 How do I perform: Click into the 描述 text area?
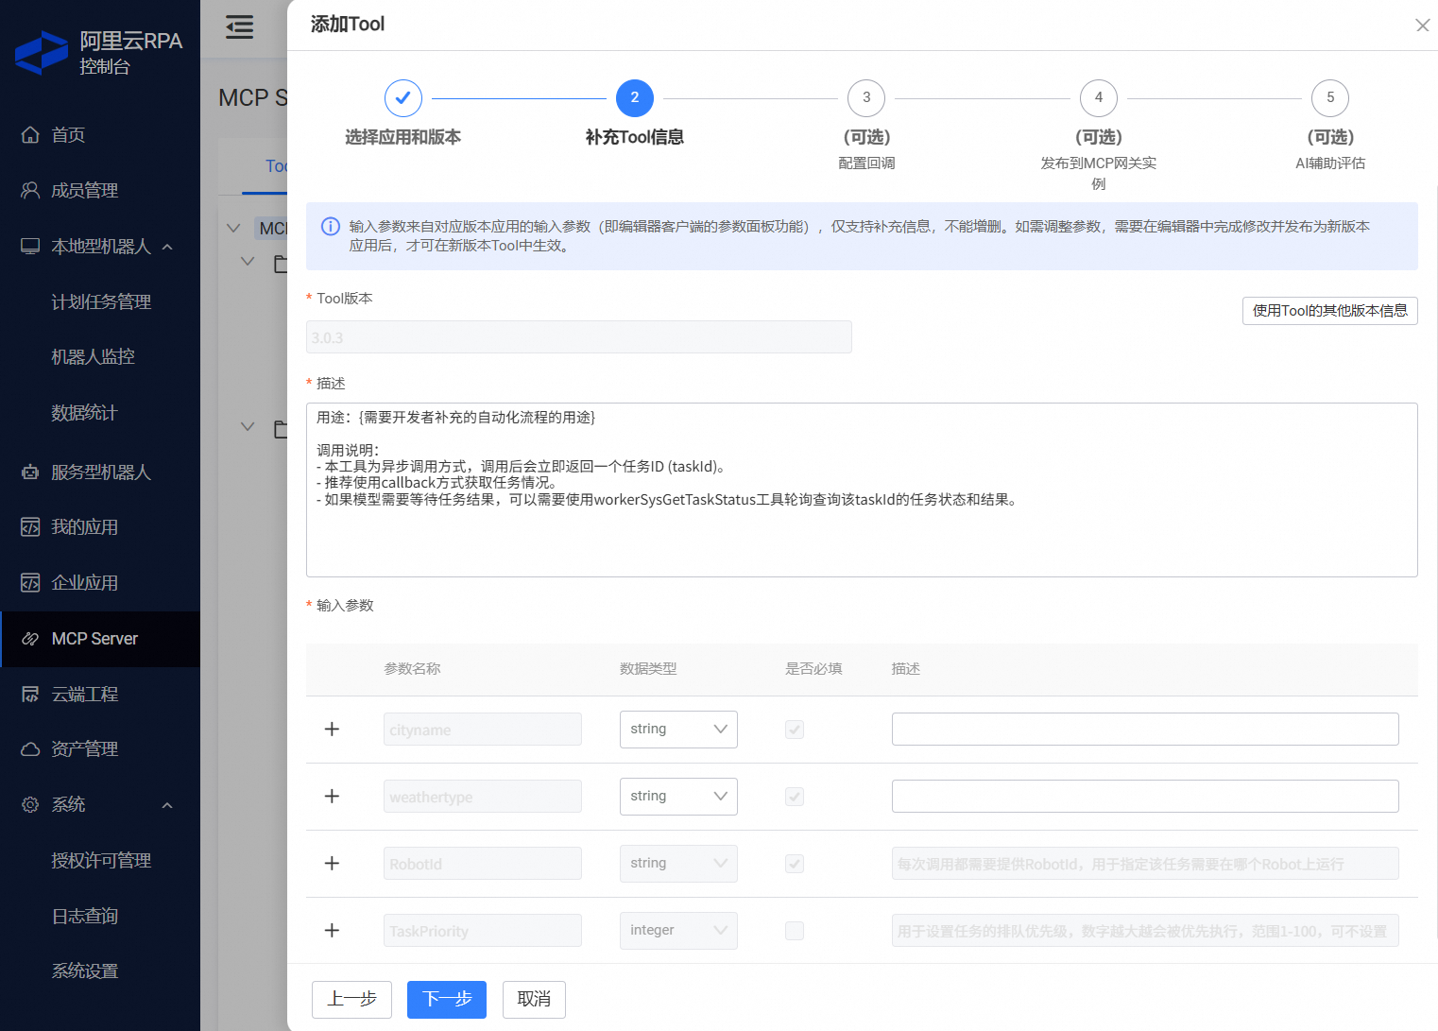tap(862, 490)
